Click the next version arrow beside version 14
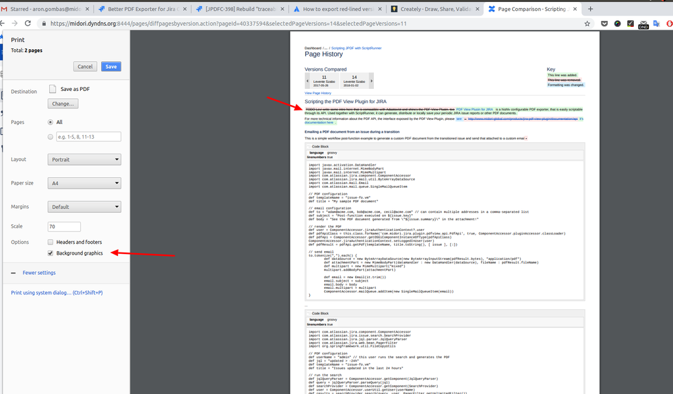 (x=371, y=81)
